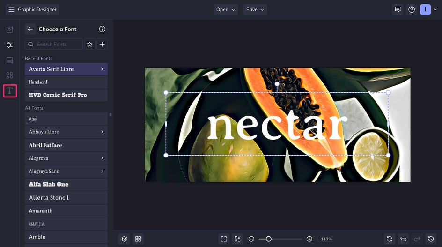Choose the Amble font

click(66, 237)
